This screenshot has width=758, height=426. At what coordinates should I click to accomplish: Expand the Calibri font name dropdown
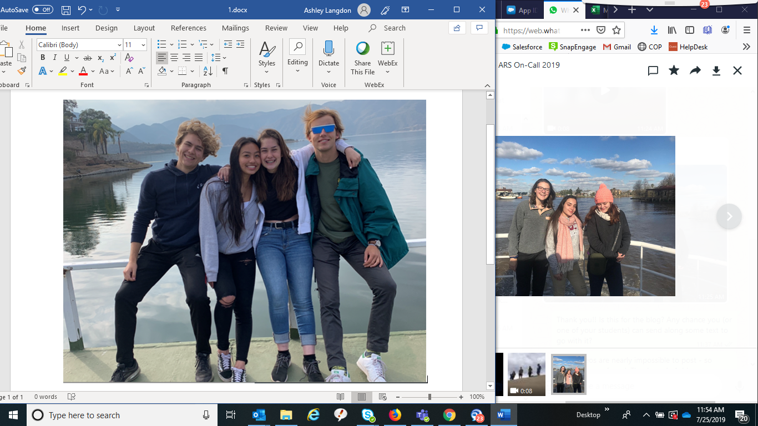(119, 45)
